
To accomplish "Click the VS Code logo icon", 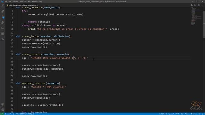I will click(2, 2).
